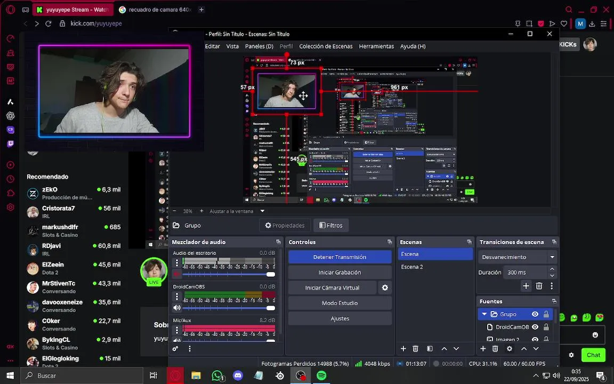Move selected scene up

coord(444,349)
